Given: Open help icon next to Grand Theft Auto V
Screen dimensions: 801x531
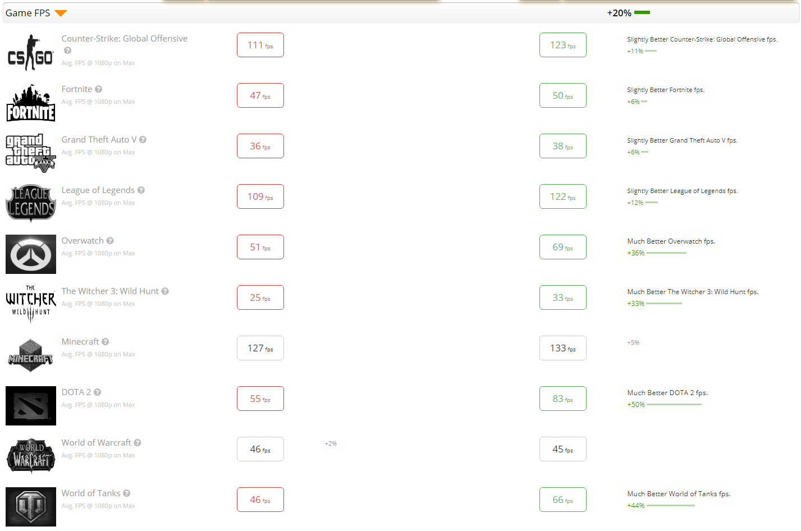Looking at the screenshot, I should pyautogui.click(x=143, y=140).
